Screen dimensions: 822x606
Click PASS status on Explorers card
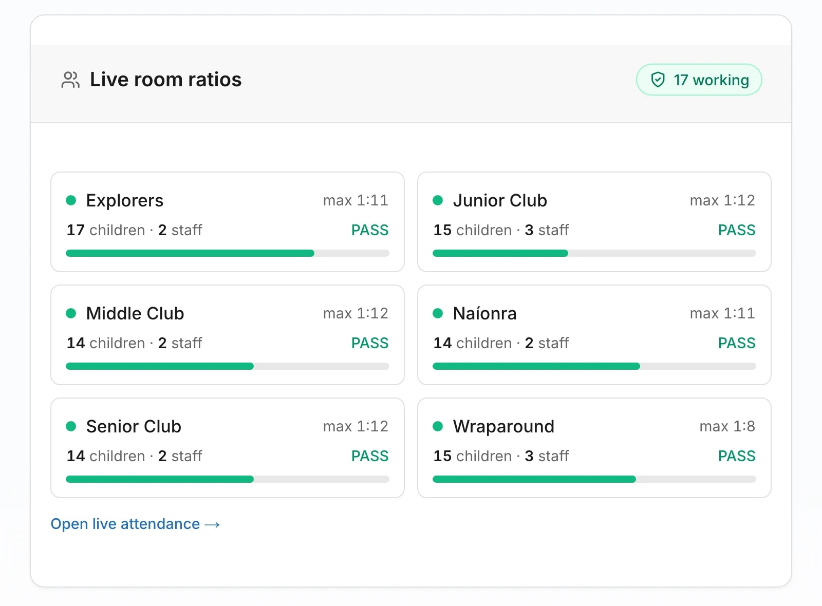[x=370, y=230]
